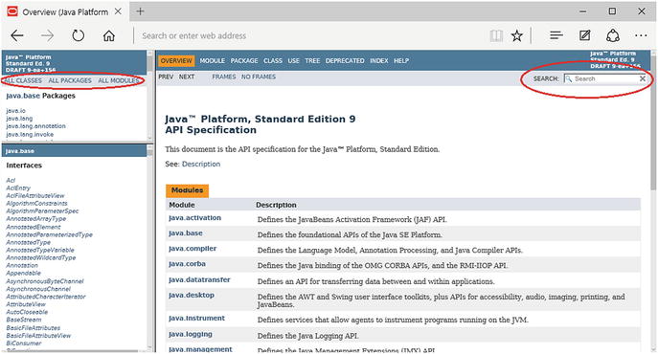Open the java.desktop module link
Viewport: 658px width, 354px height.
click(192, 296)
